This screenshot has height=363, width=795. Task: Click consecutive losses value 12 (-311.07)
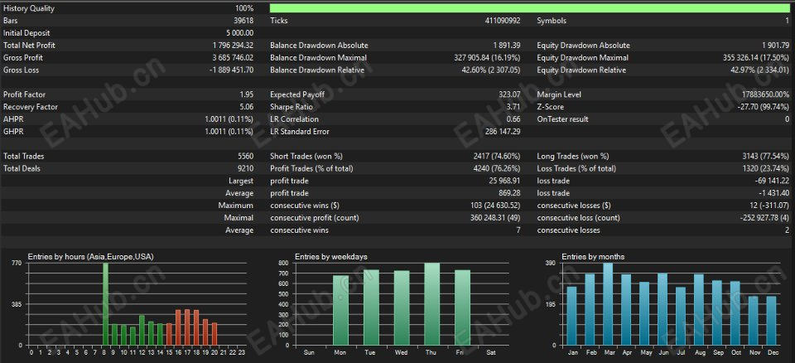coord(768,206)
